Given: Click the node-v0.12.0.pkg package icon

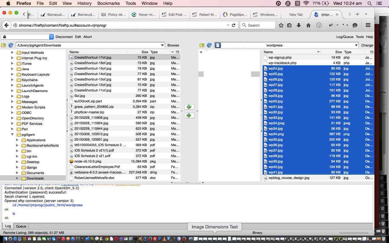Looking at the screenshot, I should coord(71,161).
